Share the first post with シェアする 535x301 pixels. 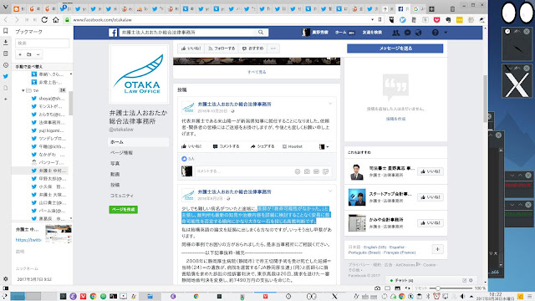[262, 146]
